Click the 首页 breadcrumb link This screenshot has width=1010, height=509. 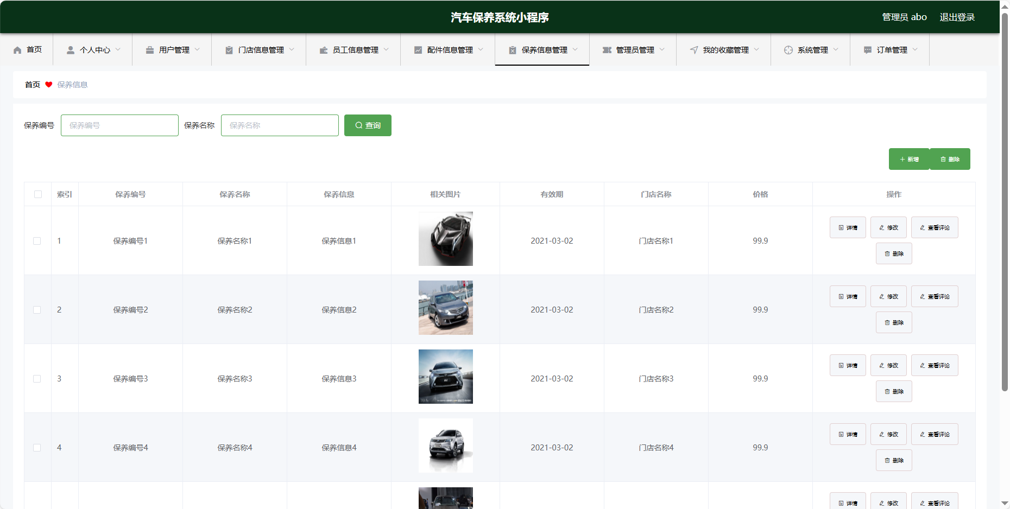(33, 85)
